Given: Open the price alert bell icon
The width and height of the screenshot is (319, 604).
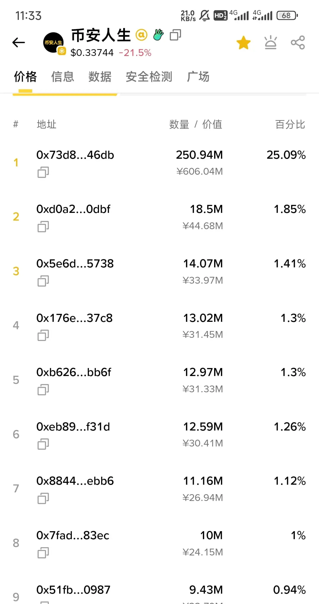Looking at the screenshot, I should click(x=271, y=43).
